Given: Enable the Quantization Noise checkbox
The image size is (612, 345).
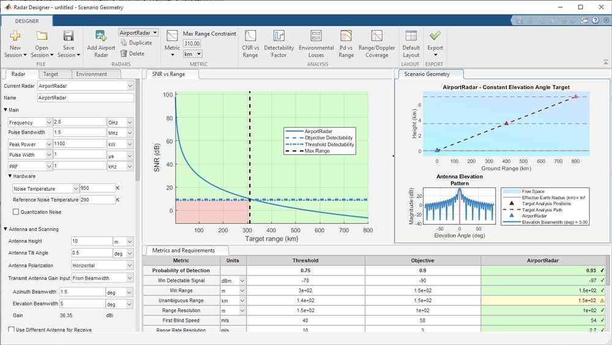Looking at the screenshot, I should pos(16,212).
